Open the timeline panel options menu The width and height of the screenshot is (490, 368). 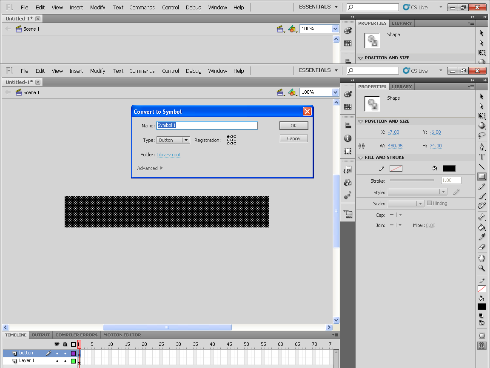335,335
